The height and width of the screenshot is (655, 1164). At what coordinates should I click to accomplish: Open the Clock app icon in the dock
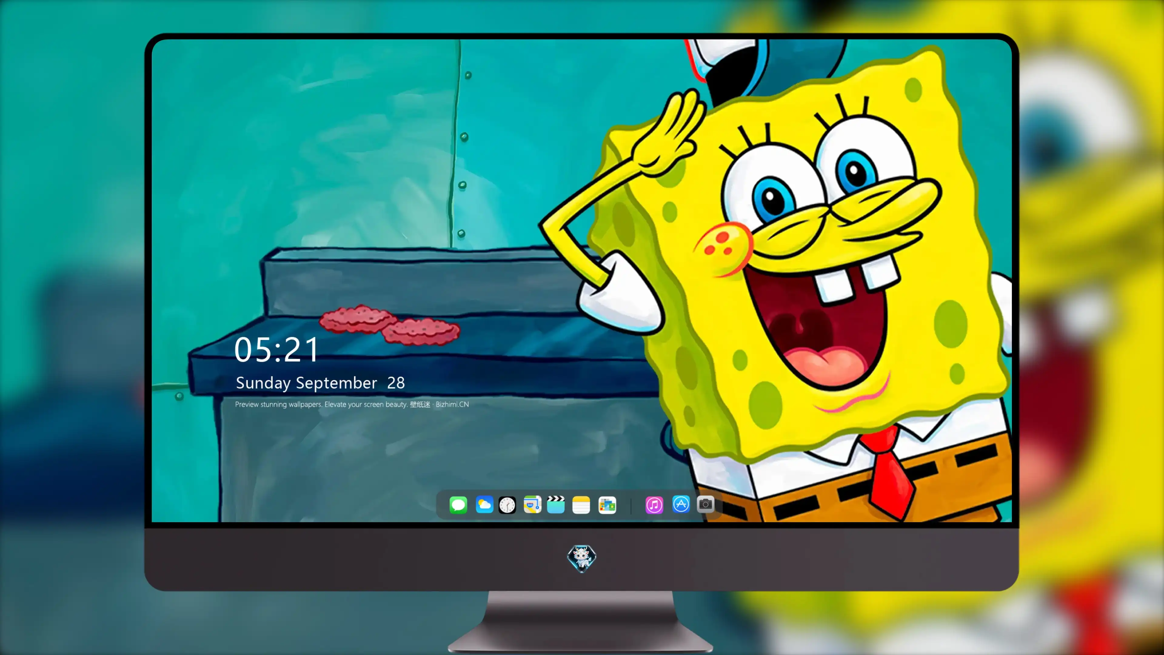point(507,505)
